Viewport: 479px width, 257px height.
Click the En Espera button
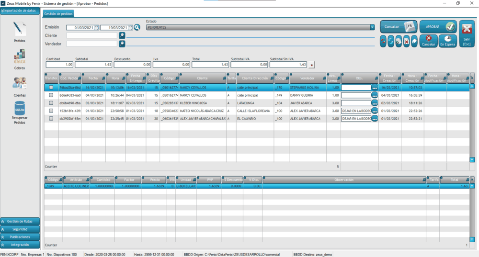(x=447, y=41)
